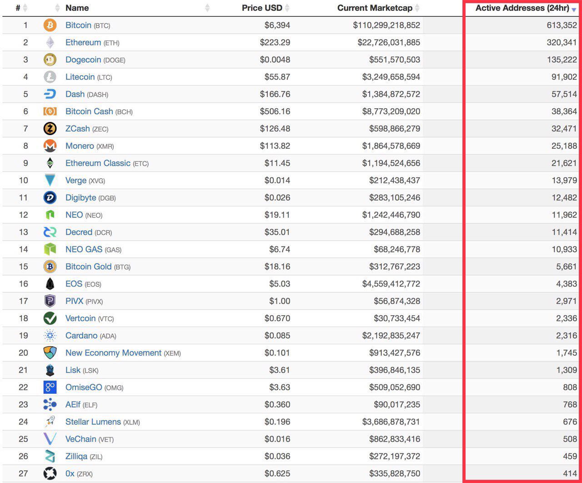Image resolution: width=582 pixels, height=483 pixels.
Task: Select OmiseGO active addresses 808
Action: (x=570, y=387)
